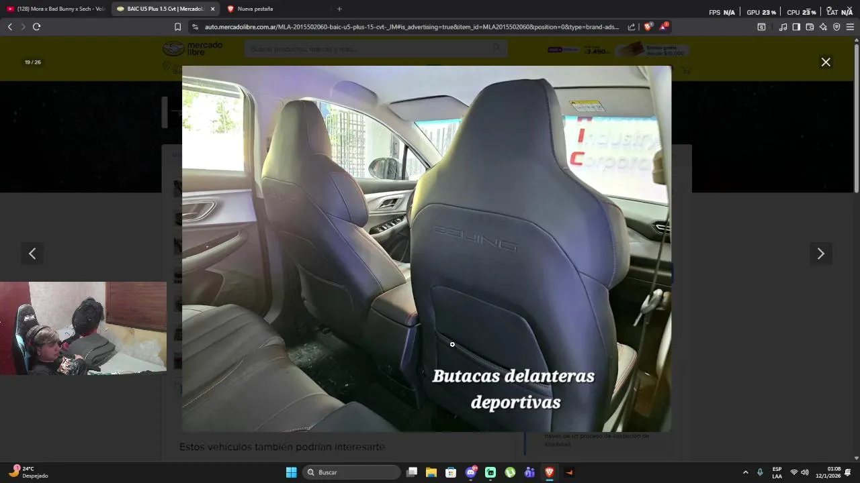860x483 pixels.
Task: Open Discord from the taskbar
Action: point(470,472)
